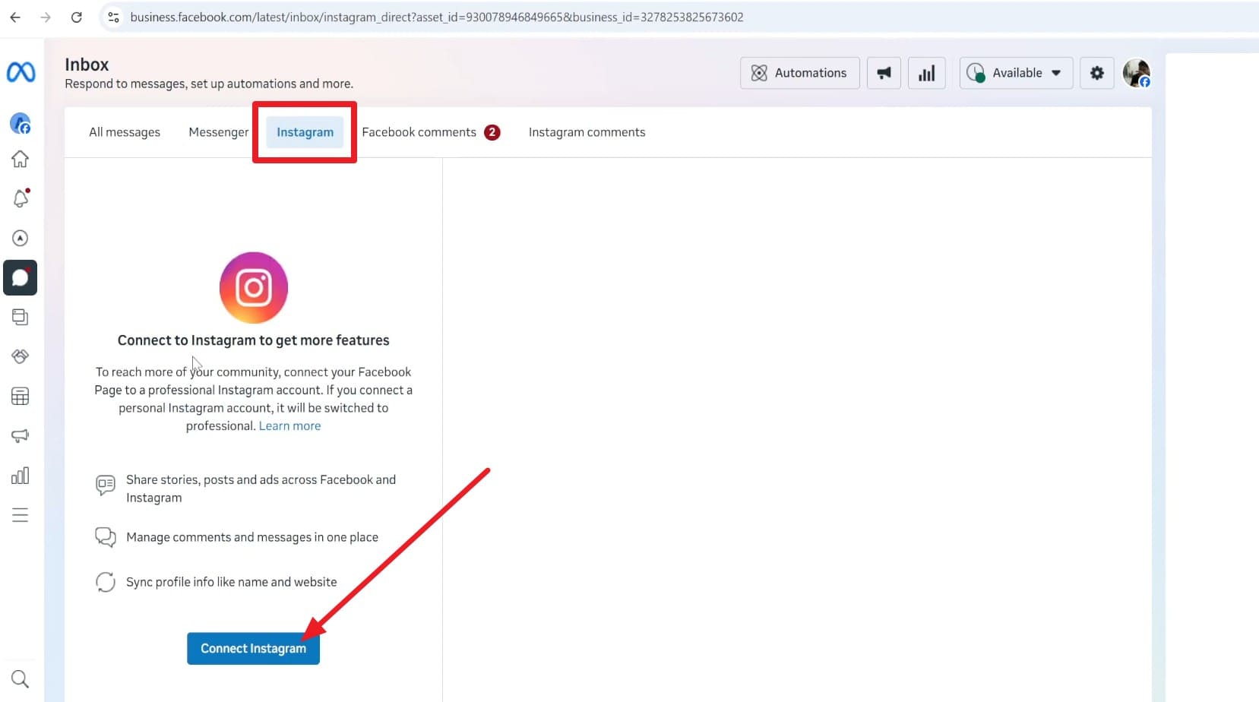Open Facebook comments tab
The height and width of the screenshot is (702, 1259).
point(431,132)
